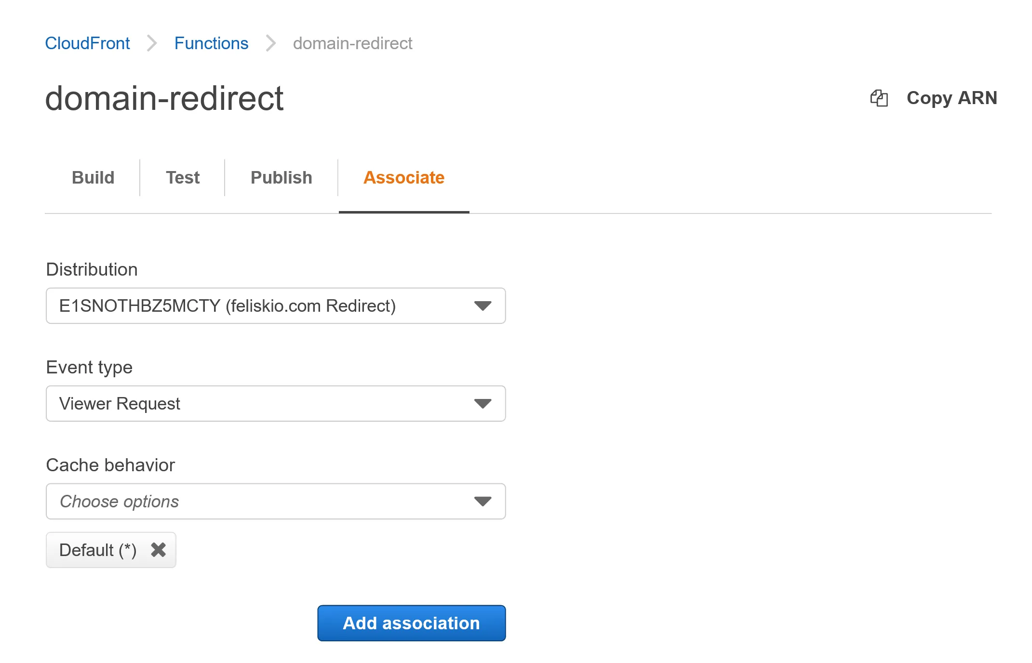The width and height of the screenshot is (1032, 663).
Task: Remove the Default (*) cache behavior
Action: coord(159,549)
